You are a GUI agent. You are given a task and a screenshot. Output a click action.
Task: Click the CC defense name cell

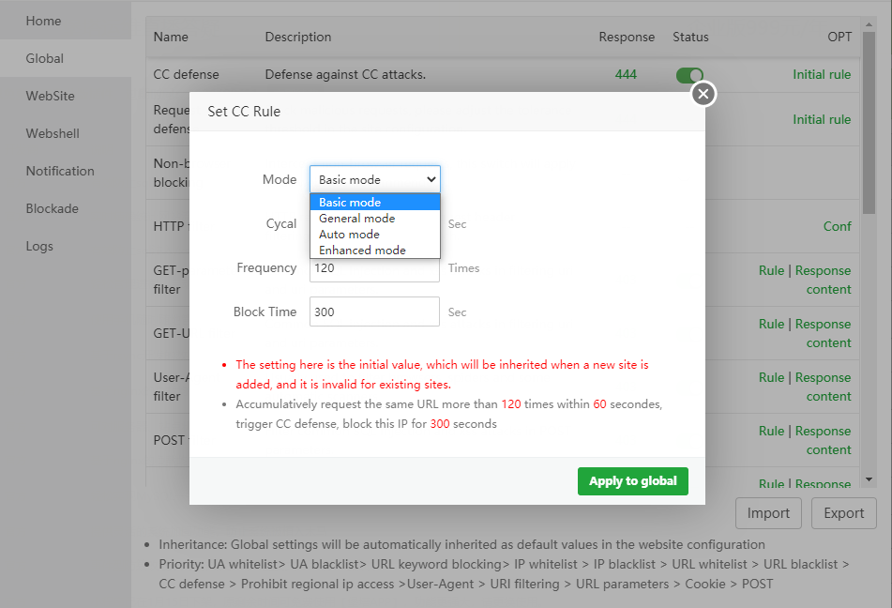pyautogui.click(x=186, y=74)
